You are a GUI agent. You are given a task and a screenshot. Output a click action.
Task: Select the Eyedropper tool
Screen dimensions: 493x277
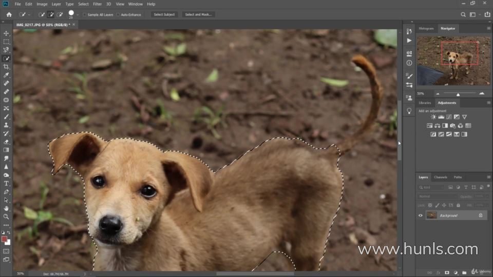click(6, 75)
